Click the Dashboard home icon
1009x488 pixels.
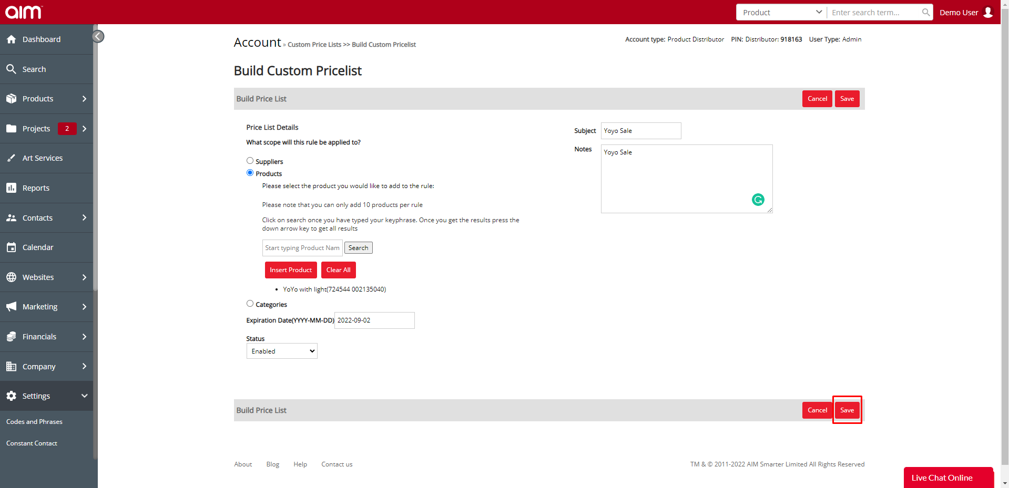coord(11,39)
